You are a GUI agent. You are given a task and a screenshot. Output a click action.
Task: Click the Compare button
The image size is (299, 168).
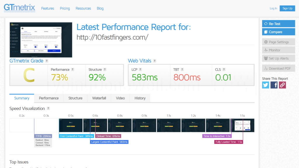[278, 32]
